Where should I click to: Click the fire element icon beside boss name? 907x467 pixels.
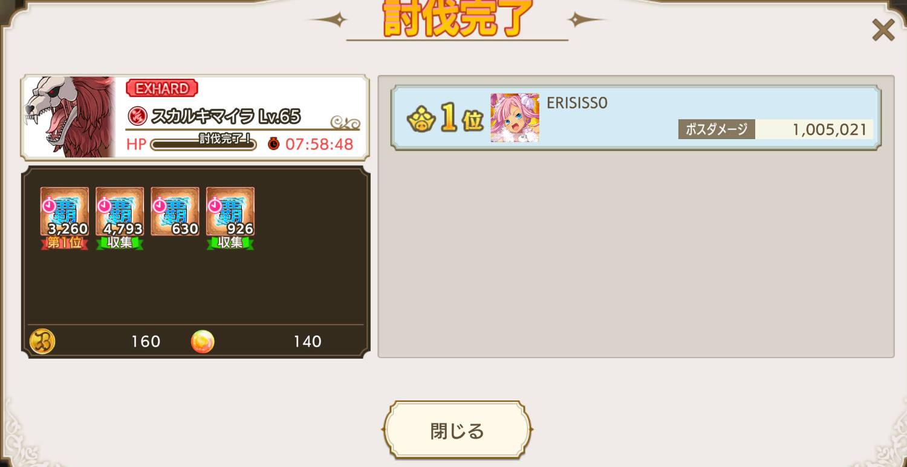click(x=137, y=116)
